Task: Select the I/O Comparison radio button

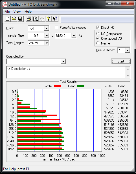Action: (98, 34)
